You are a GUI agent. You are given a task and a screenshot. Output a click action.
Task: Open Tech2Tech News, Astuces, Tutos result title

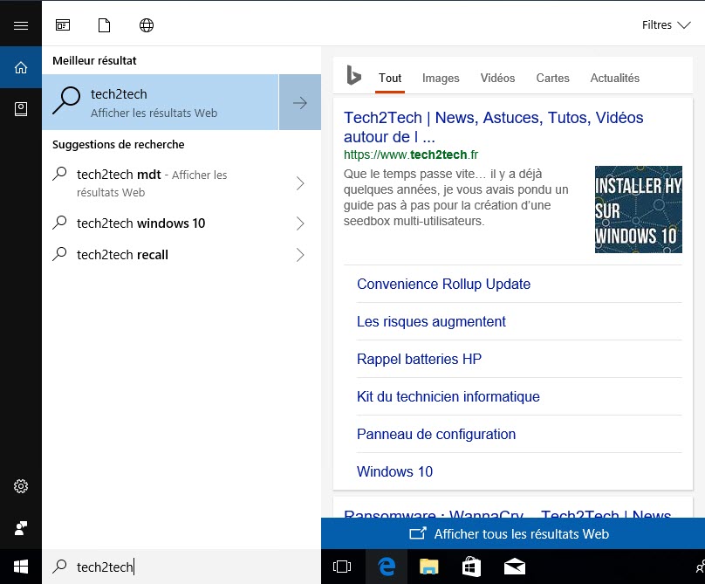coord(493,127)
